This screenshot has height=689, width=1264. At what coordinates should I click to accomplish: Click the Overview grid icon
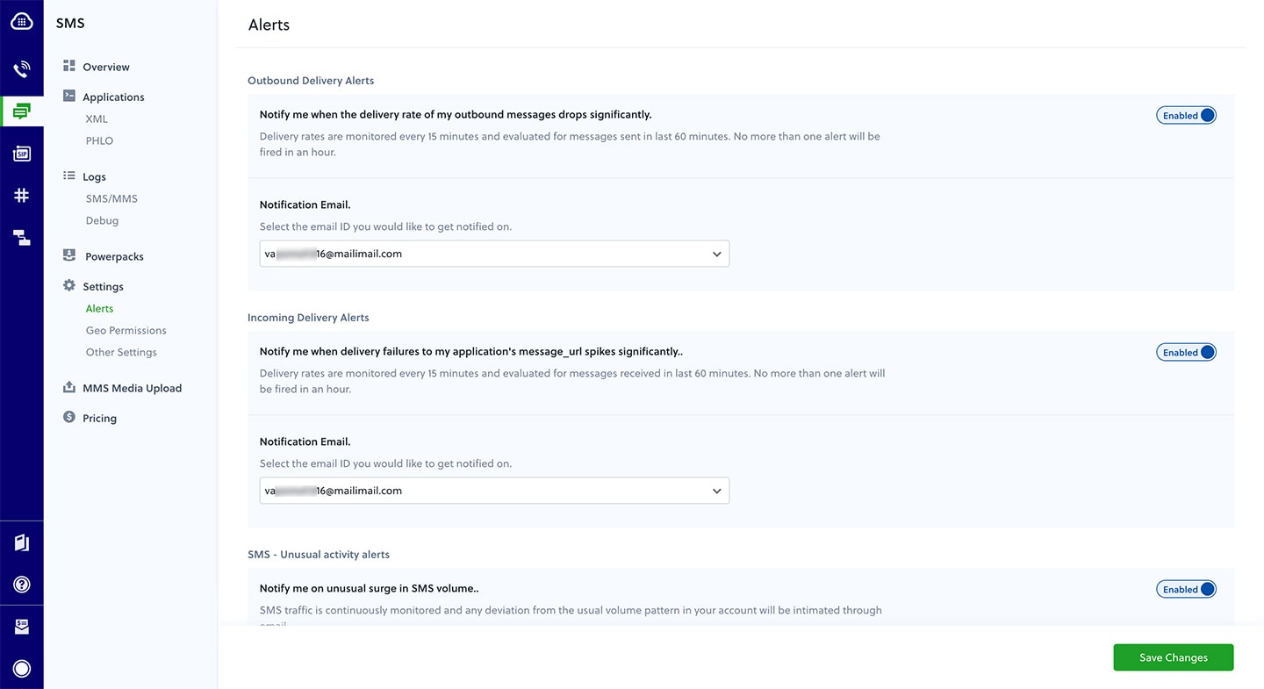point(69,66)
